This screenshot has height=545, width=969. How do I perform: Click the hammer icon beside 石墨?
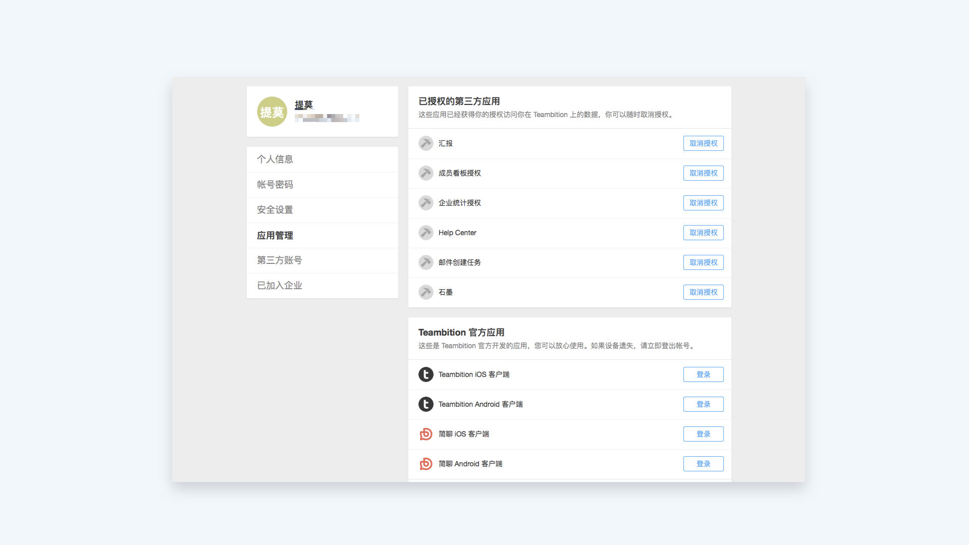pyautogui.click(x=426, y=292)
